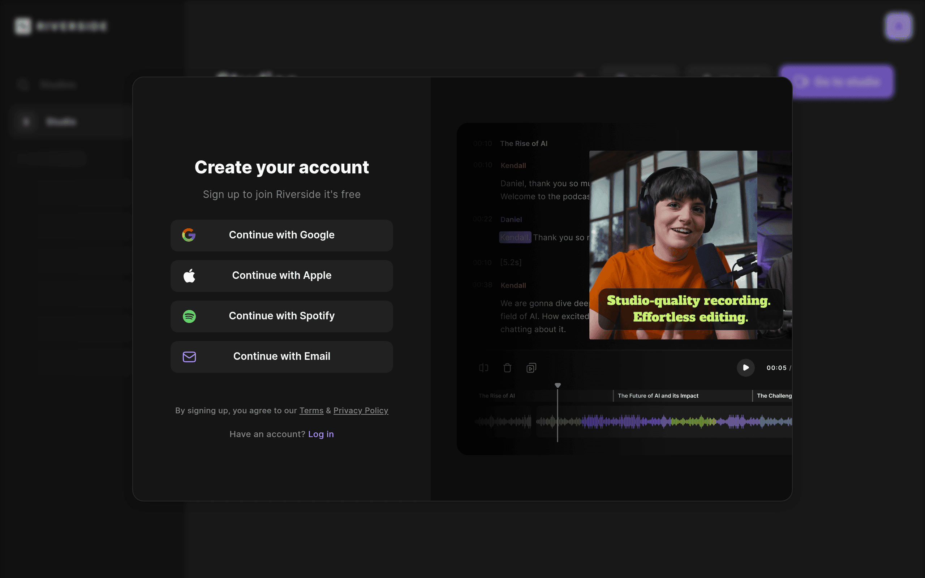Viewport: 925px width, 578px height.
Task: Click the Google logo icon
Action: (189, 235)
